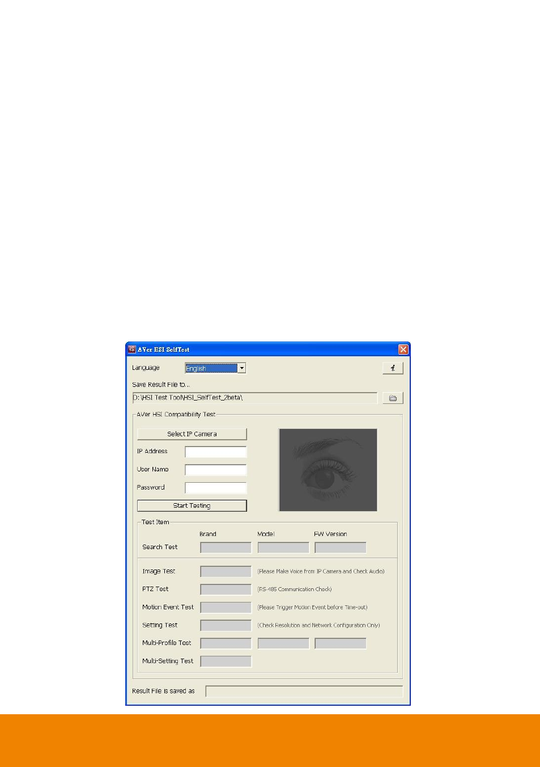Focus the IP Address input field
The width and height of the screenshot is (540, 767).
[216, 452]
